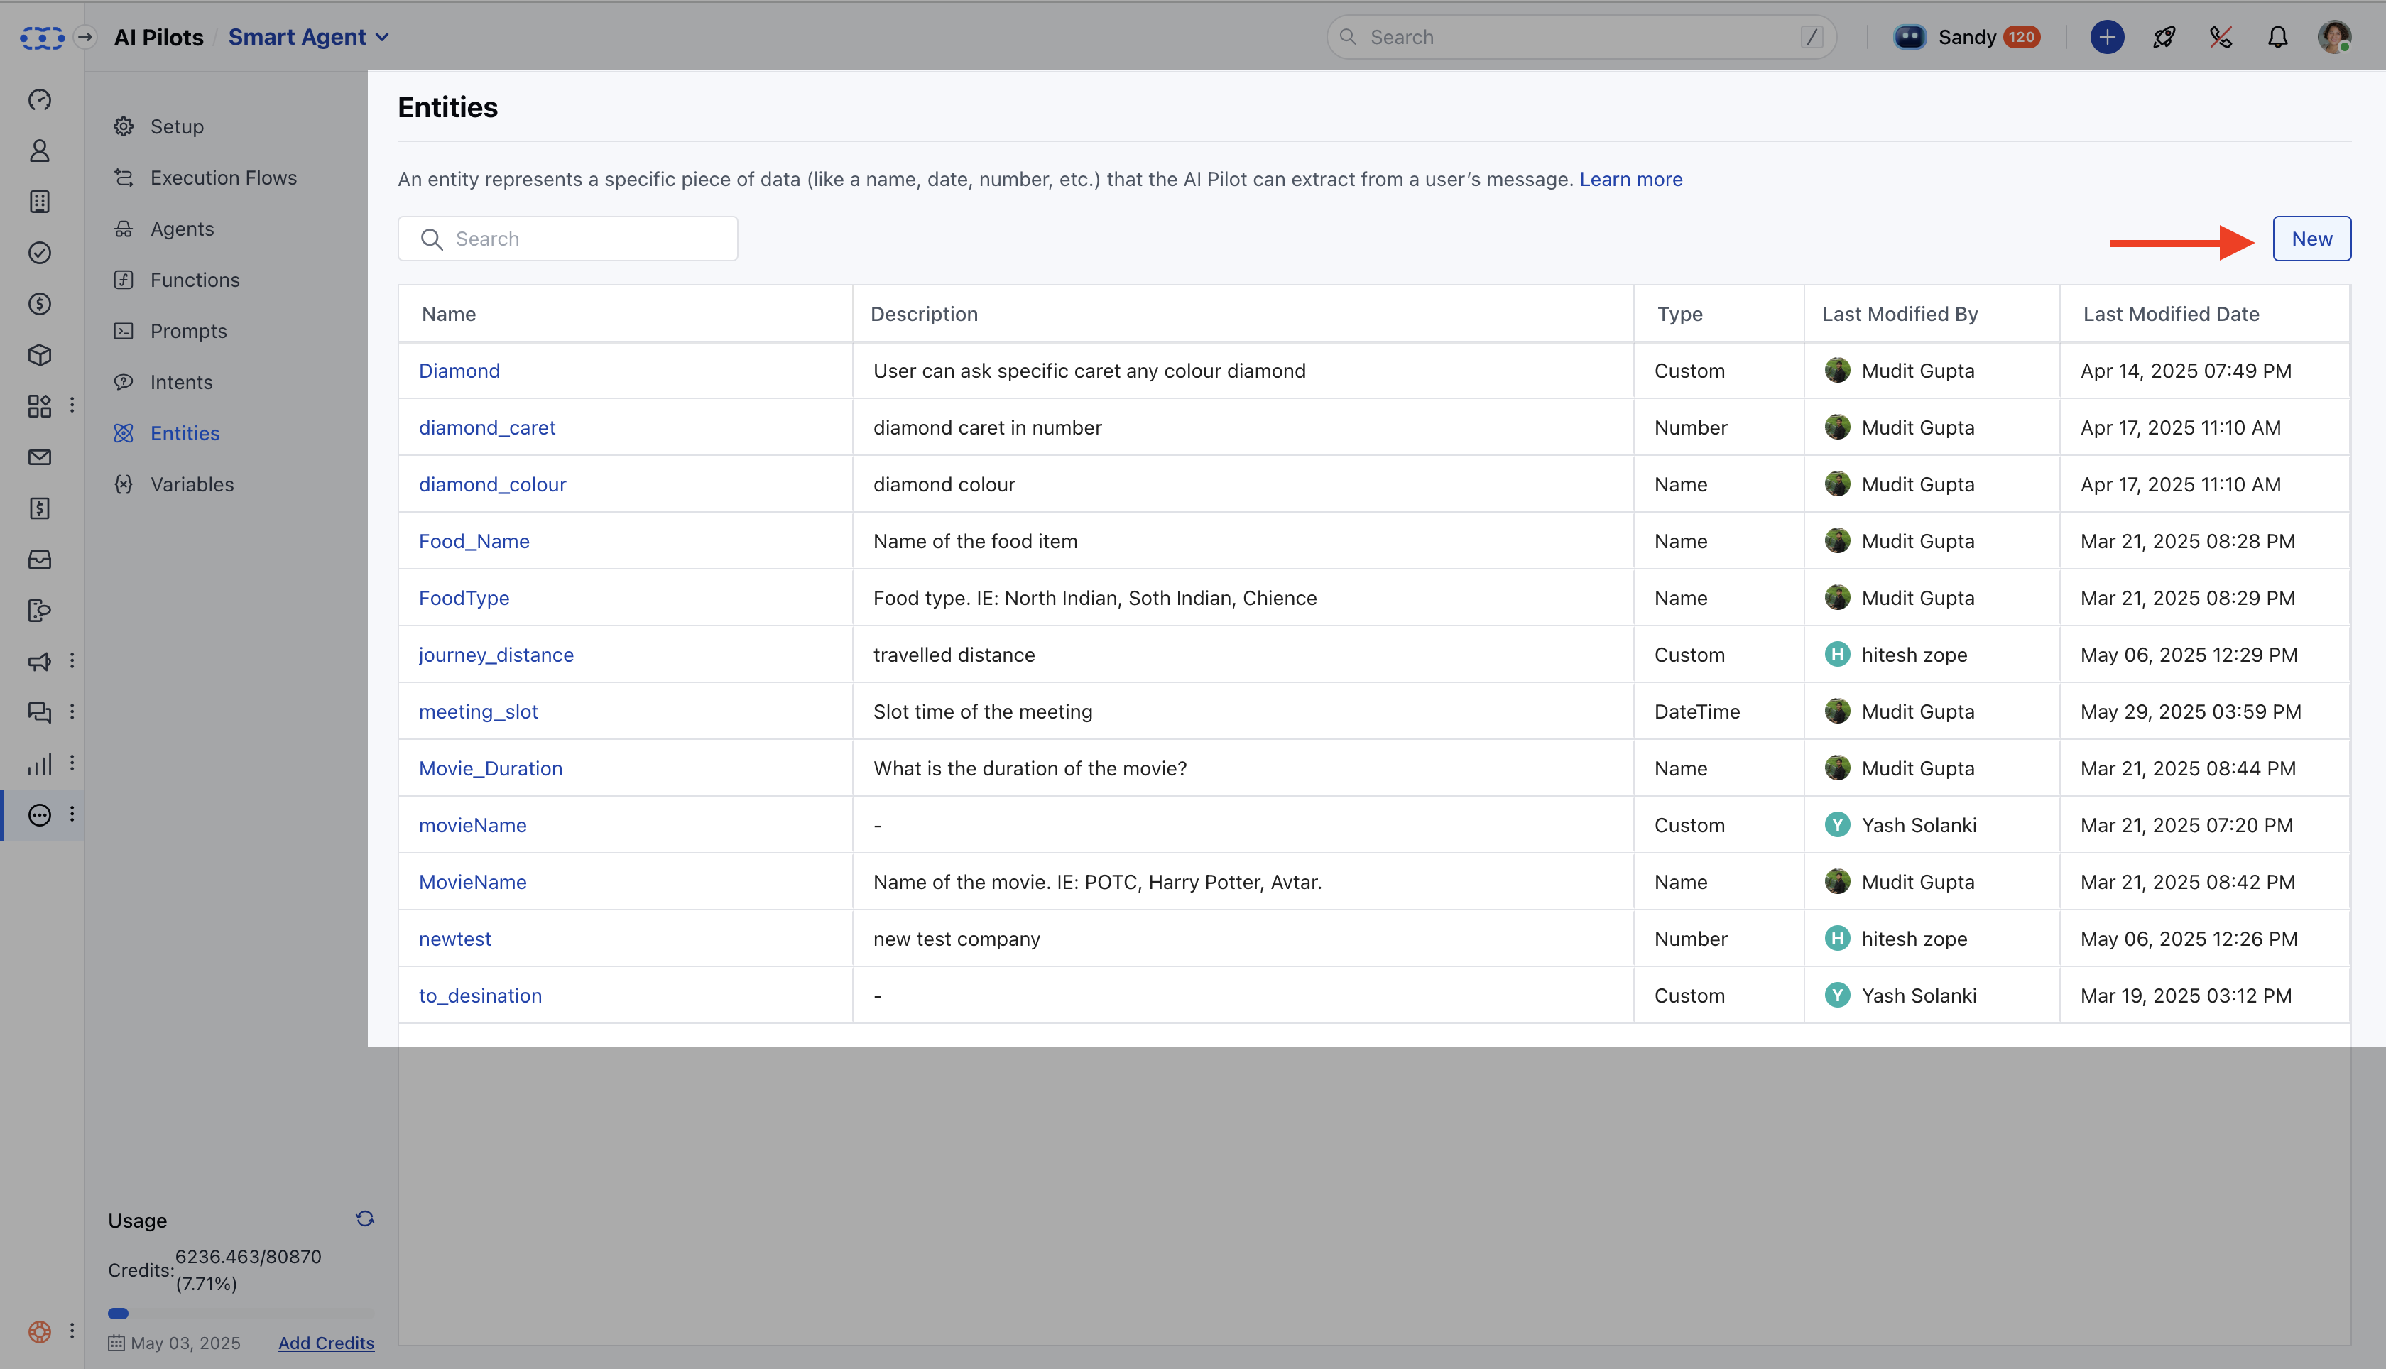
Task: Expand the sidebar arrow toggle
Action: (x=85, y=37)
